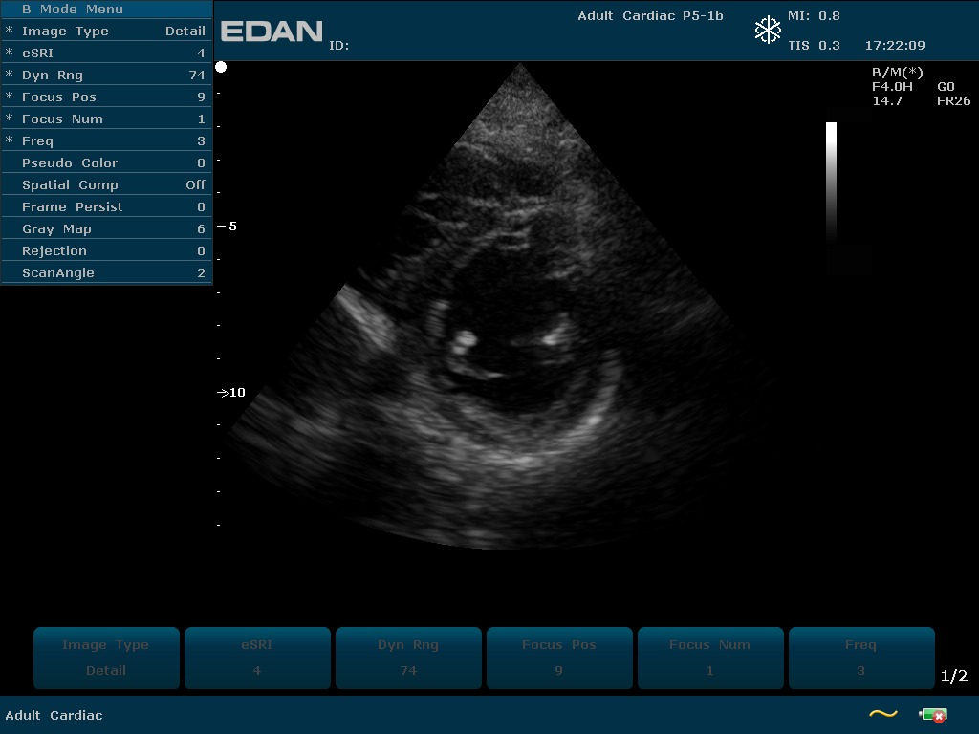Click the snowflake freeze icon
The width and height of the screenshot is (979, 734).
coord(768,31)
